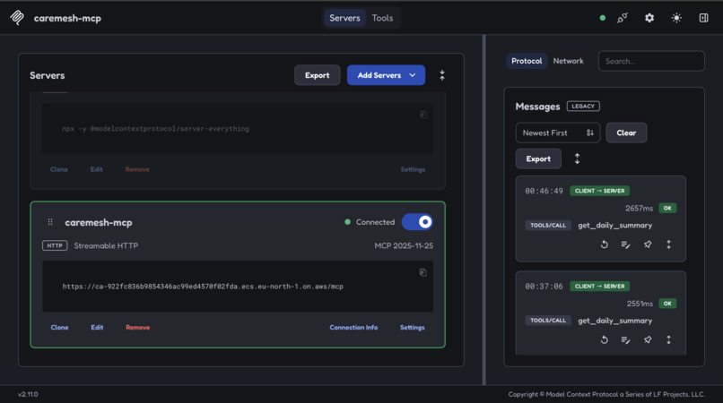
Task: Click the 00:46:49 CLIENT → SERVER badge
Action: point(599,191)
